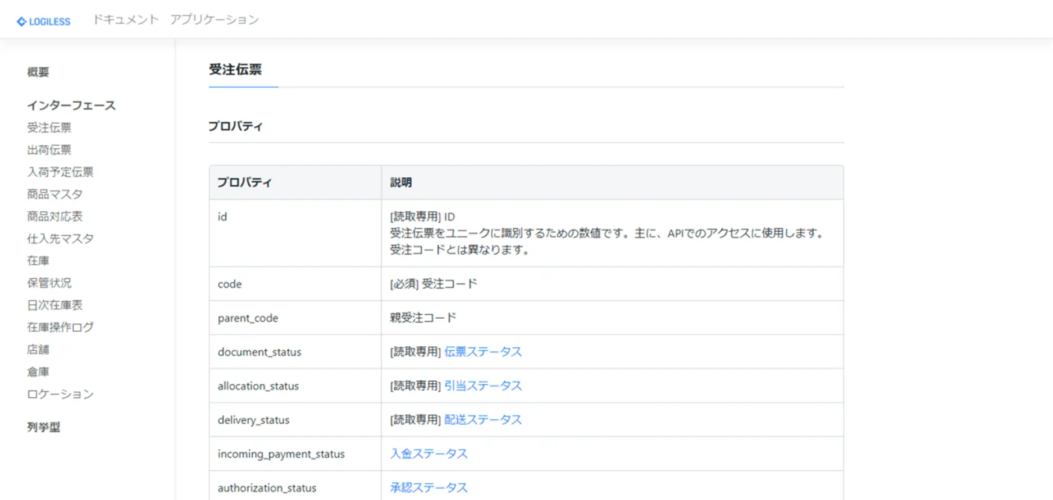Open 仕入先マスタ sidebar link

(60, 238)
